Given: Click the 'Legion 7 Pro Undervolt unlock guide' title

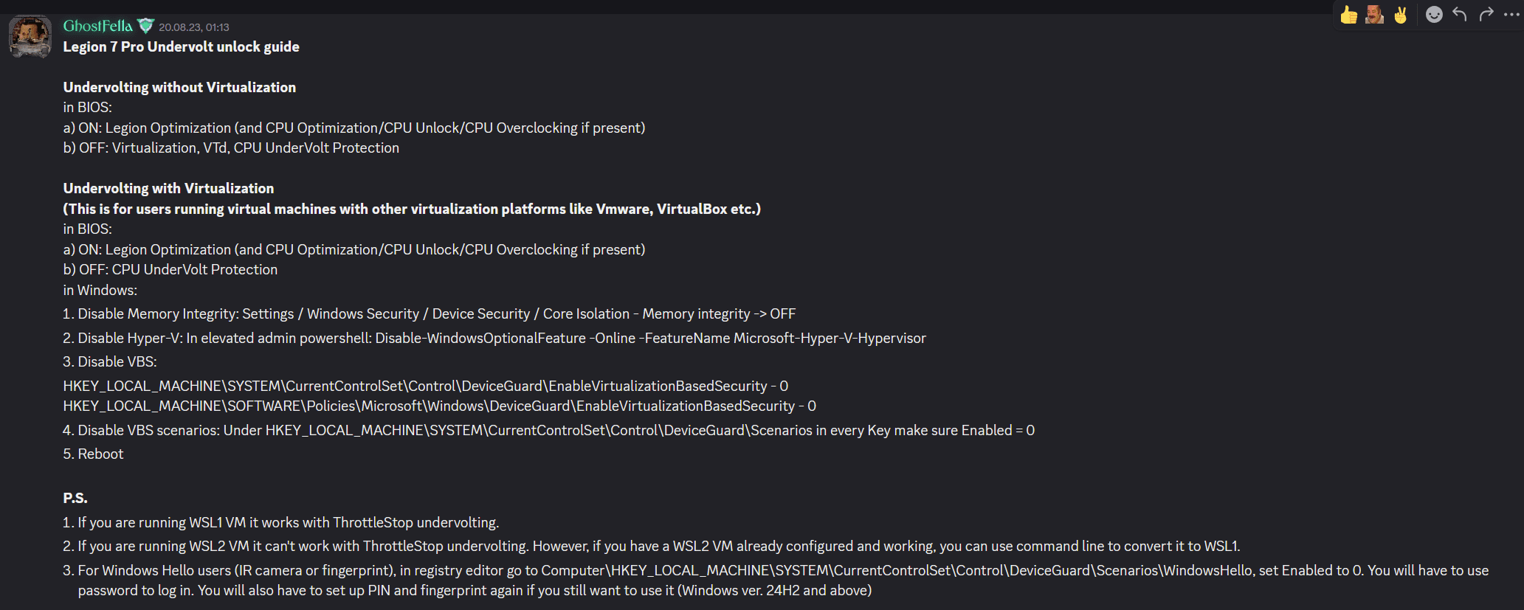Looking at the screenshot, I should click(x=181, y=47).
